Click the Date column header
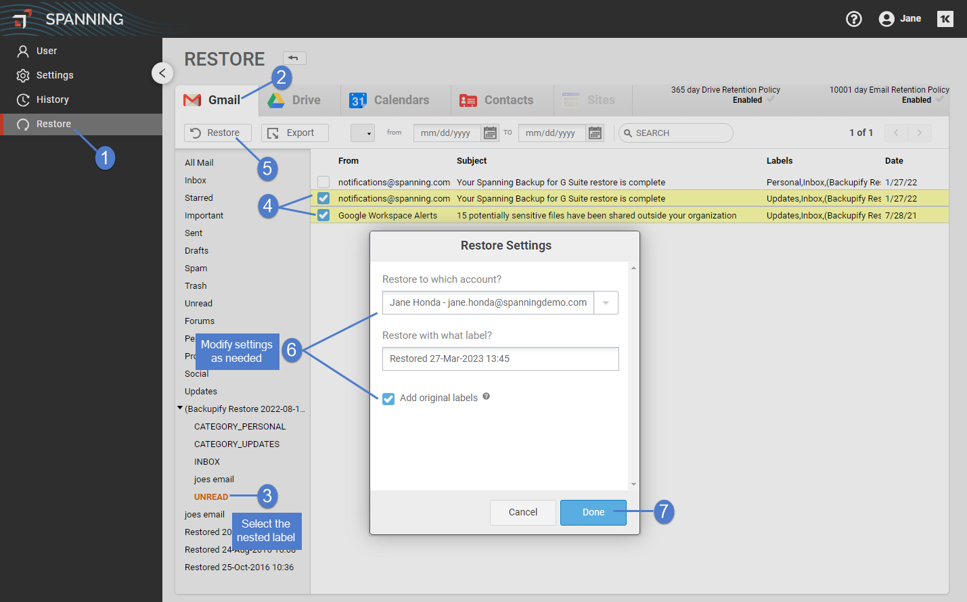Viewport: 967px width, 602px height. tap(894, 160)
